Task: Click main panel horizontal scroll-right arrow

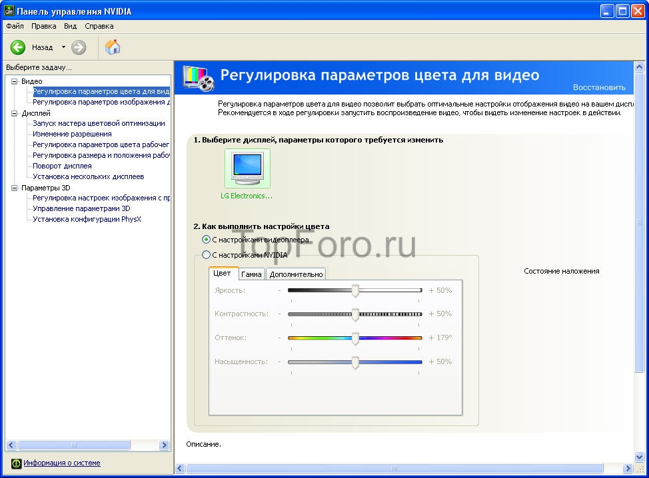Action: coord(628,469)
